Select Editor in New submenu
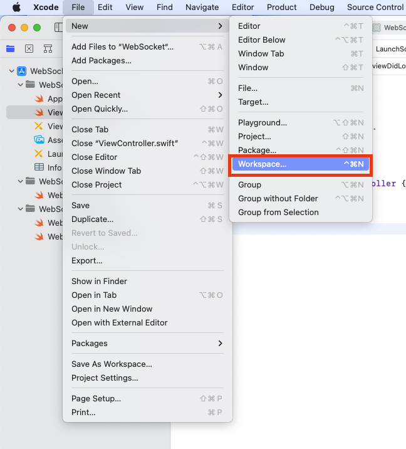Screen dimensions: 406x449 [x=300, y=26]
